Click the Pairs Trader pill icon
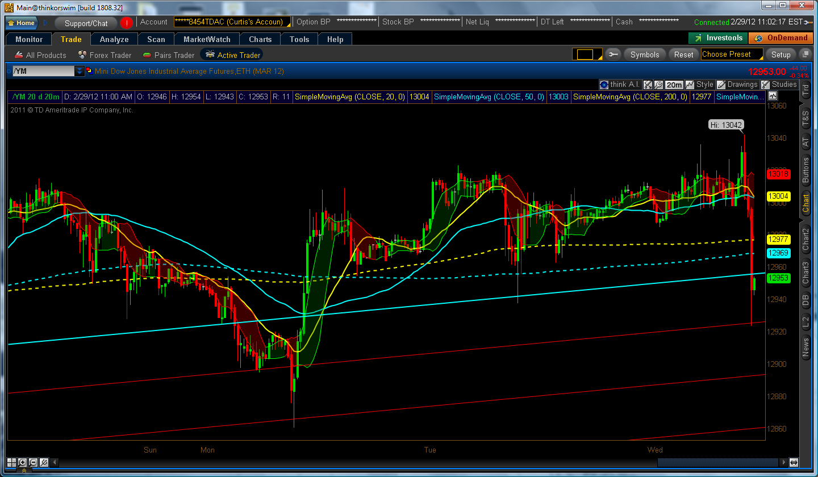The height and width of the screenshot is (477, 818). 147,55
